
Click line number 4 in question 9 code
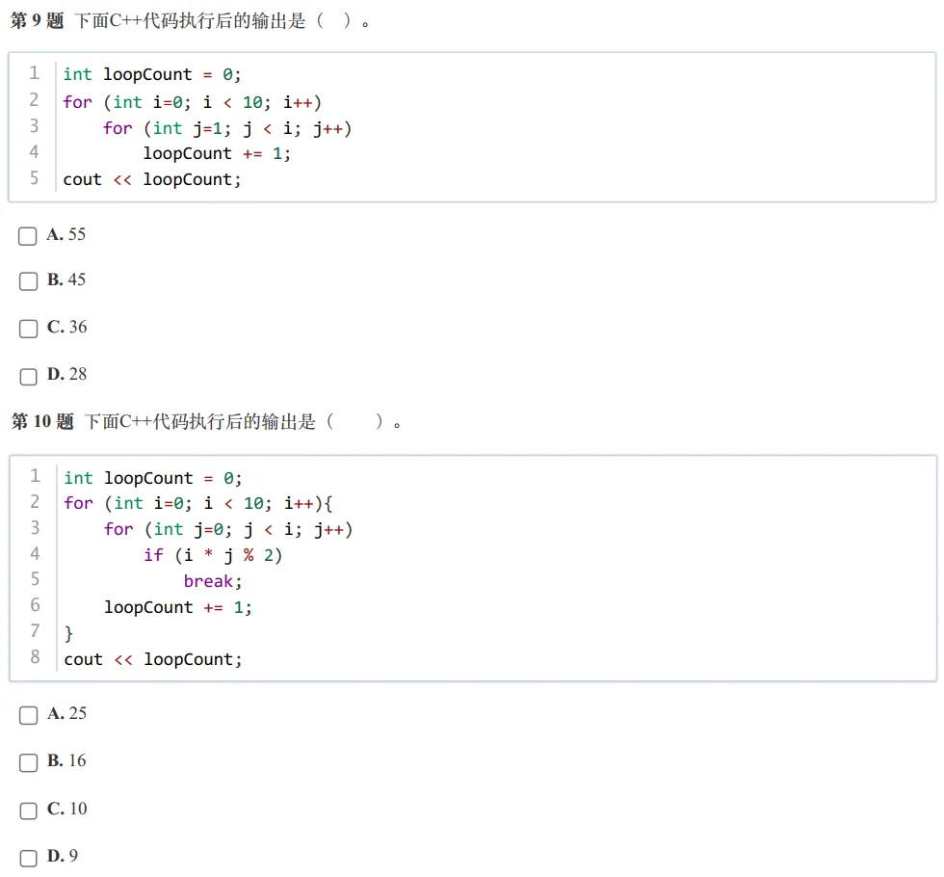click(x=35, y=153)
